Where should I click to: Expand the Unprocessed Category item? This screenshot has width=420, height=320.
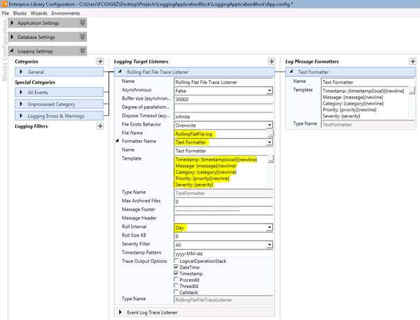tap(21, 104)
